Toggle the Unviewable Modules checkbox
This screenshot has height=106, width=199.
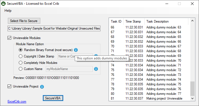[10, 38]
